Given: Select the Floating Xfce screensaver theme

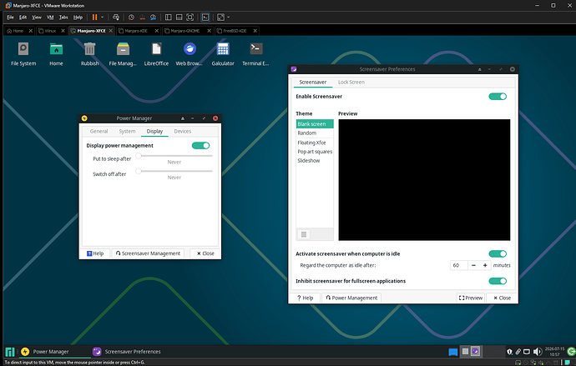Looking at the screenshot, I should coord(315,143).
